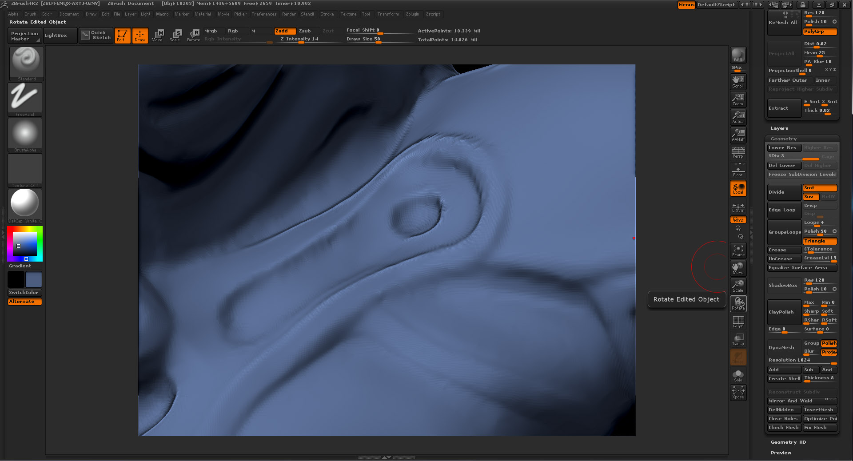The height and width of the screenshot is (461, 853).
Task: Select the Standard brush thumbnail
Action: (26, 62)
